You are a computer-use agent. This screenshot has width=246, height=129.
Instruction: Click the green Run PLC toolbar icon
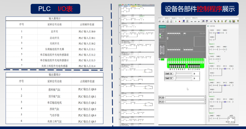(x=176, y=22)
